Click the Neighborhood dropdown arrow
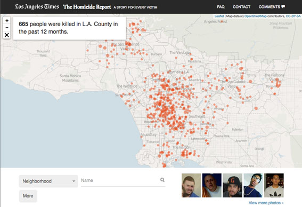The image size is (302, 207). [74, 181]
